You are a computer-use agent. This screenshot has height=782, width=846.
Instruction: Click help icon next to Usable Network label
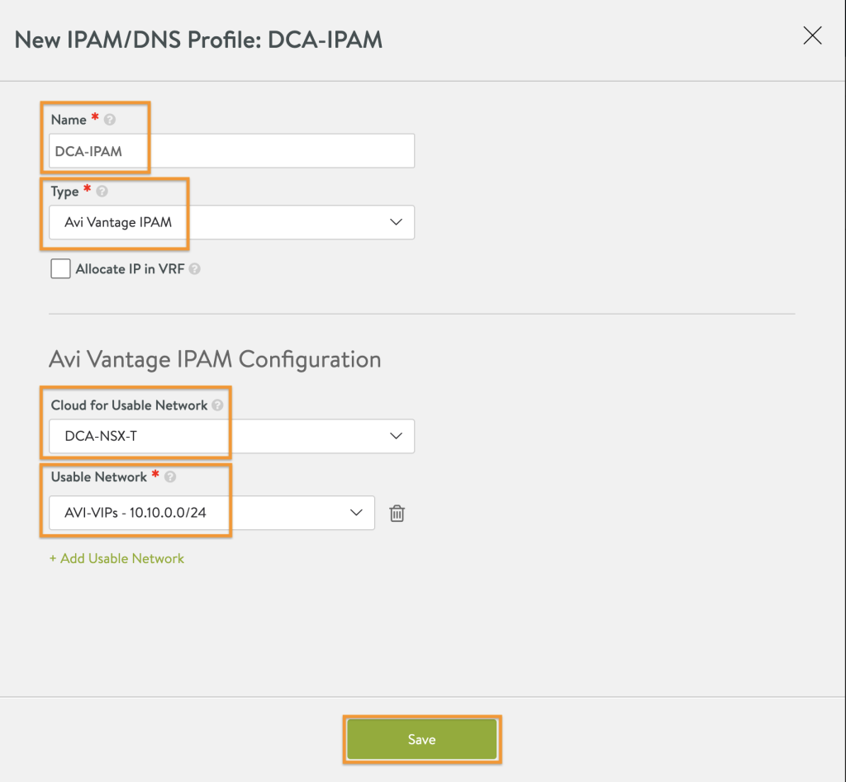tap(170, 476)
